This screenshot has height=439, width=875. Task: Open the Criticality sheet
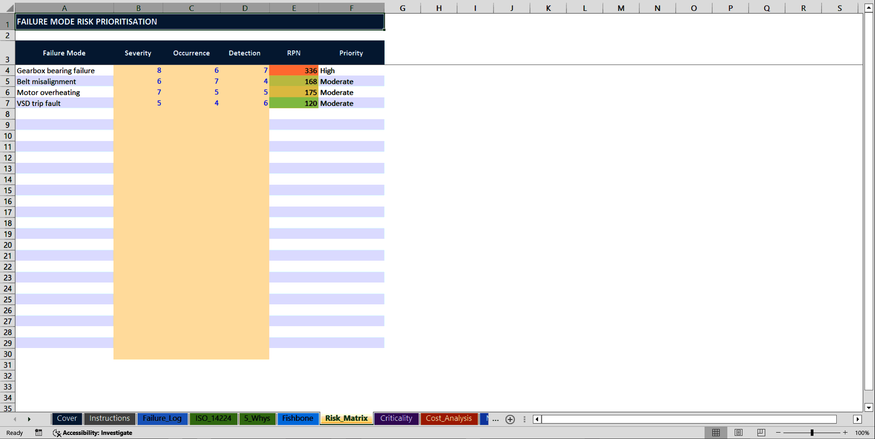coord(396,419)
